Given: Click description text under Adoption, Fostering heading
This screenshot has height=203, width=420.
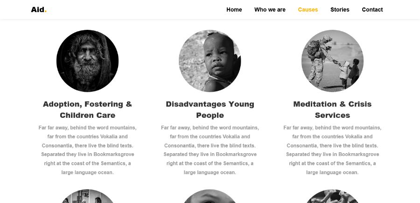Looking at the screenshot, I should point(87,150).
